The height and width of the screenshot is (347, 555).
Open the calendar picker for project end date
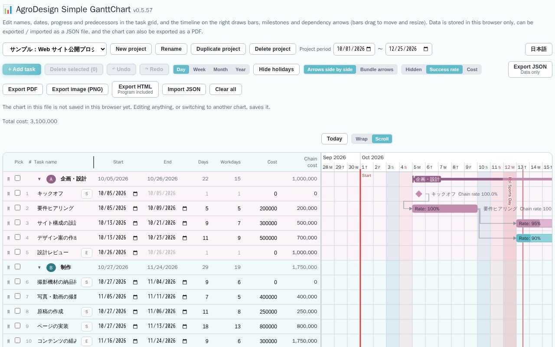tap(426, 49)
